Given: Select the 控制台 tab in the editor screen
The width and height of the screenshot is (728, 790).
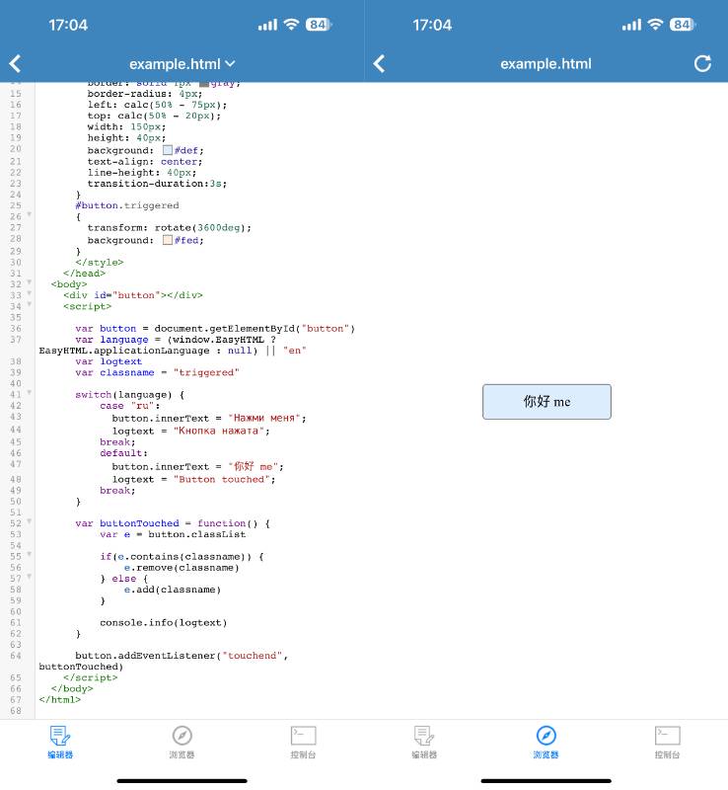Looking at the screenshot, I should click(x=303, y=742).
